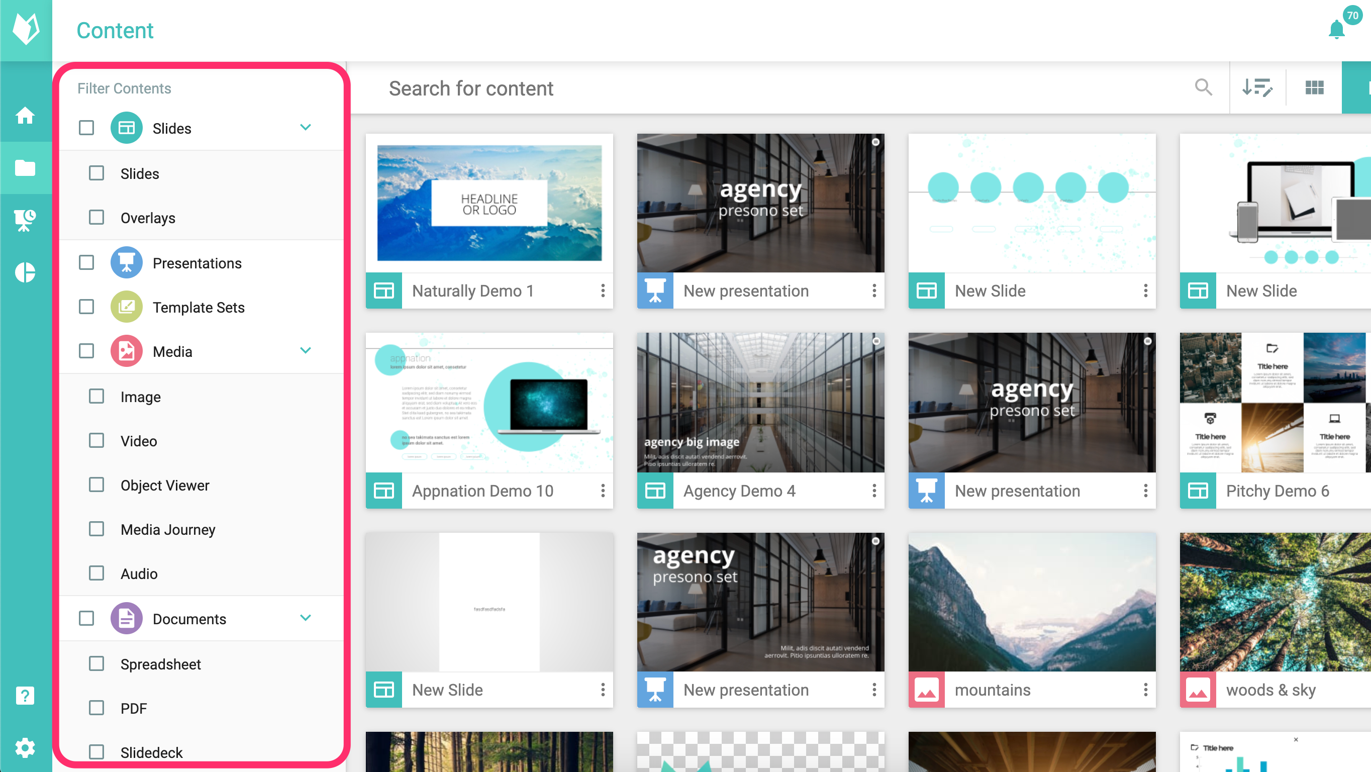Click the presono fox logo
The height and width of the screenshot is (772, 1371).
26,29
